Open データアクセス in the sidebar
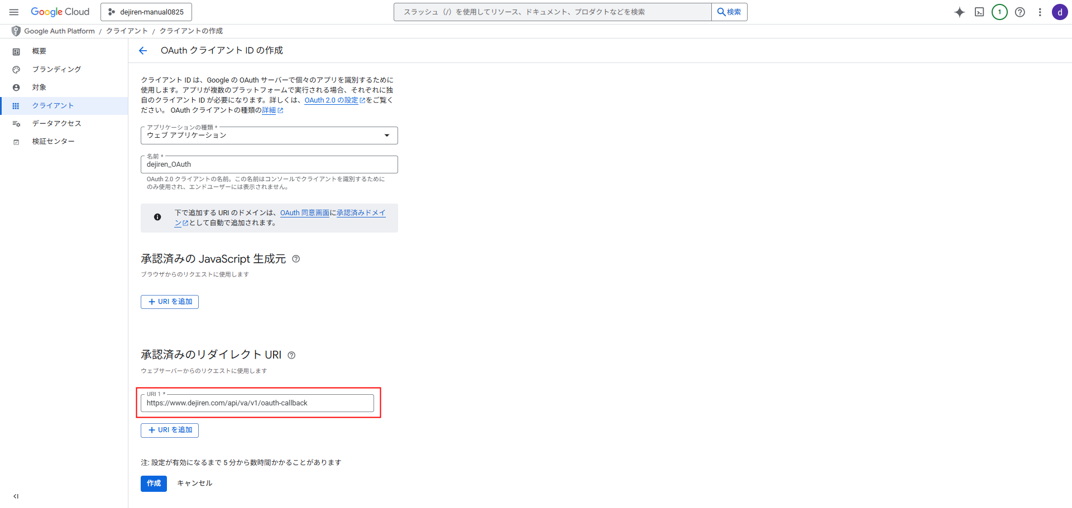 [56, 123]
